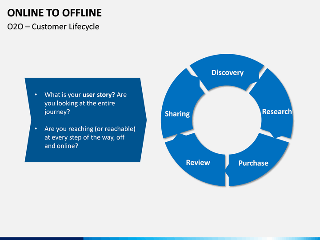Click the 'O2O – Customer Lifecycle' subtitle
This screenshot has width=320, height=240.
53,27
